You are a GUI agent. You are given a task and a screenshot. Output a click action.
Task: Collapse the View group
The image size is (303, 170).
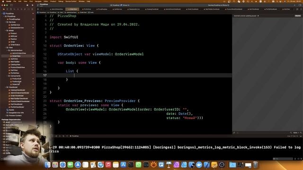click(x=5, y=47)
